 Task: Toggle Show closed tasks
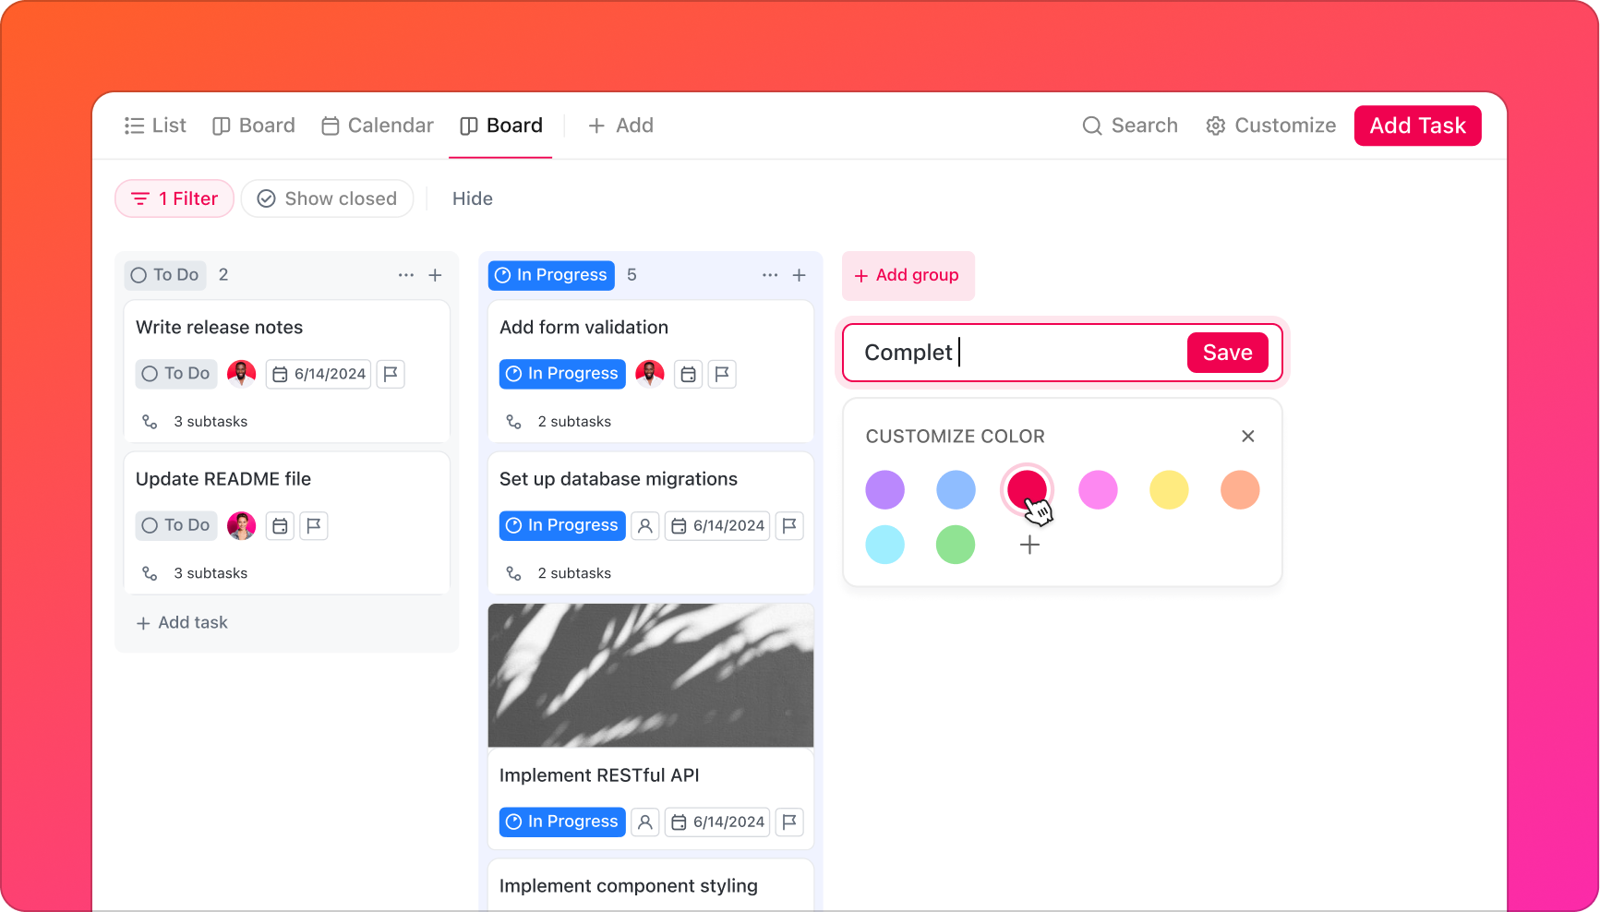(327, 198)
